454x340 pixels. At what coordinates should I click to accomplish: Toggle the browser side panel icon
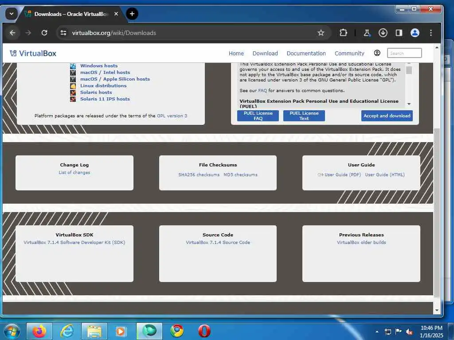(x=399, y=33)
